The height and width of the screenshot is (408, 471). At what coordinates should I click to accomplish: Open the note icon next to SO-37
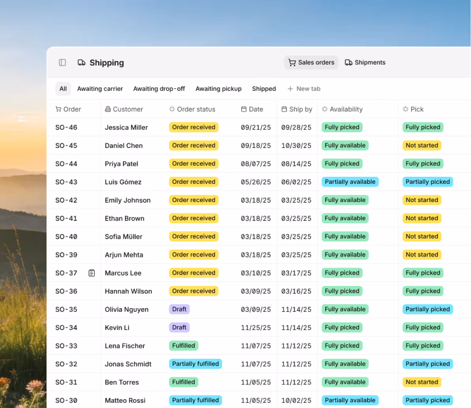click(x=92, y=273)
